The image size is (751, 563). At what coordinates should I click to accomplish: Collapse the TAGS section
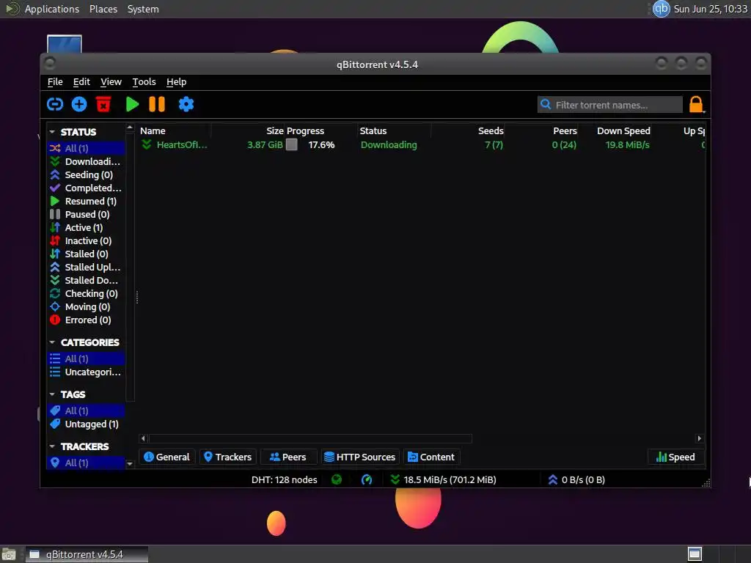52,394
